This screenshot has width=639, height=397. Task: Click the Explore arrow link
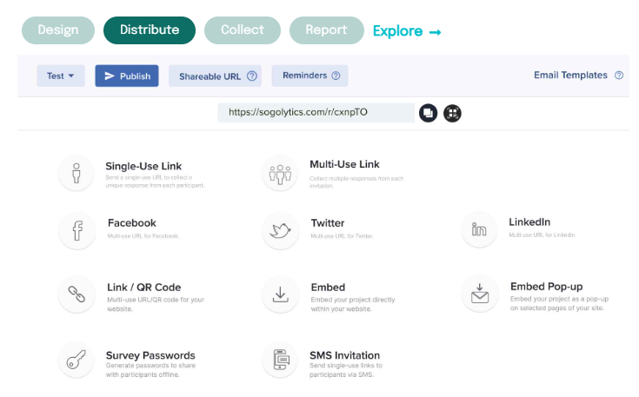[x=407, y=31]
